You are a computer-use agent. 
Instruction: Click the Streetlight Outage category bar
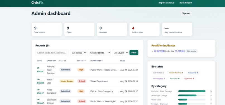point(192,96)
